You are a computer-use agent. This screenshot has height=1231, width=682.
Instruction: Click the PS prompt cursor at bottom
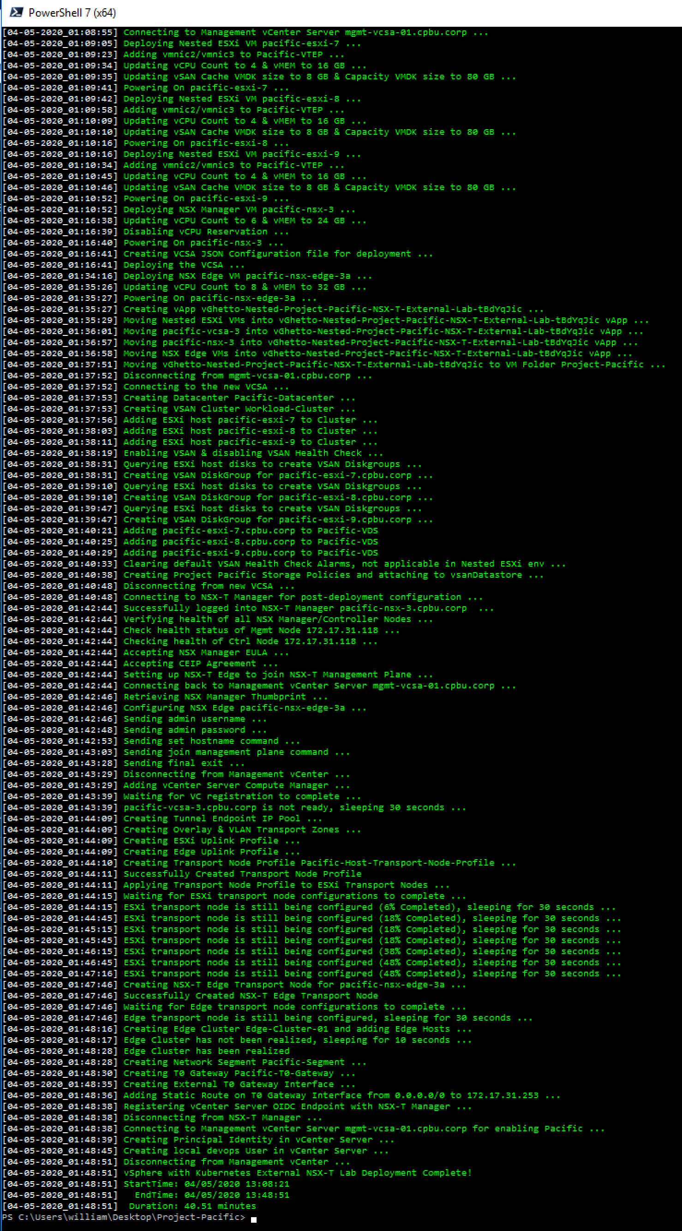click(x=254, y=1219)
